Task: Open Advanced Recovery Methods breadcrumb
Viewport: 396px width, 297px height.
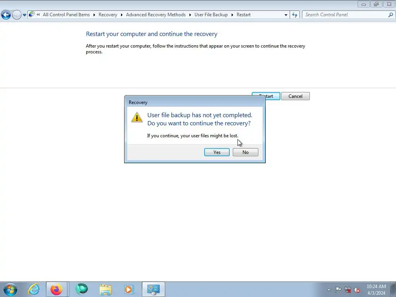Action: tap(156, 15)
